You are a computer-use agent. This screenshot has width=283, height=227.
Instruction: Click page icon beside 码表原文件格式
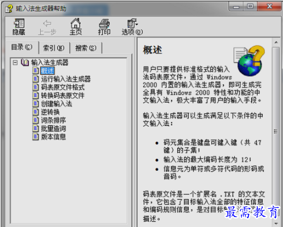pos(36,87)
